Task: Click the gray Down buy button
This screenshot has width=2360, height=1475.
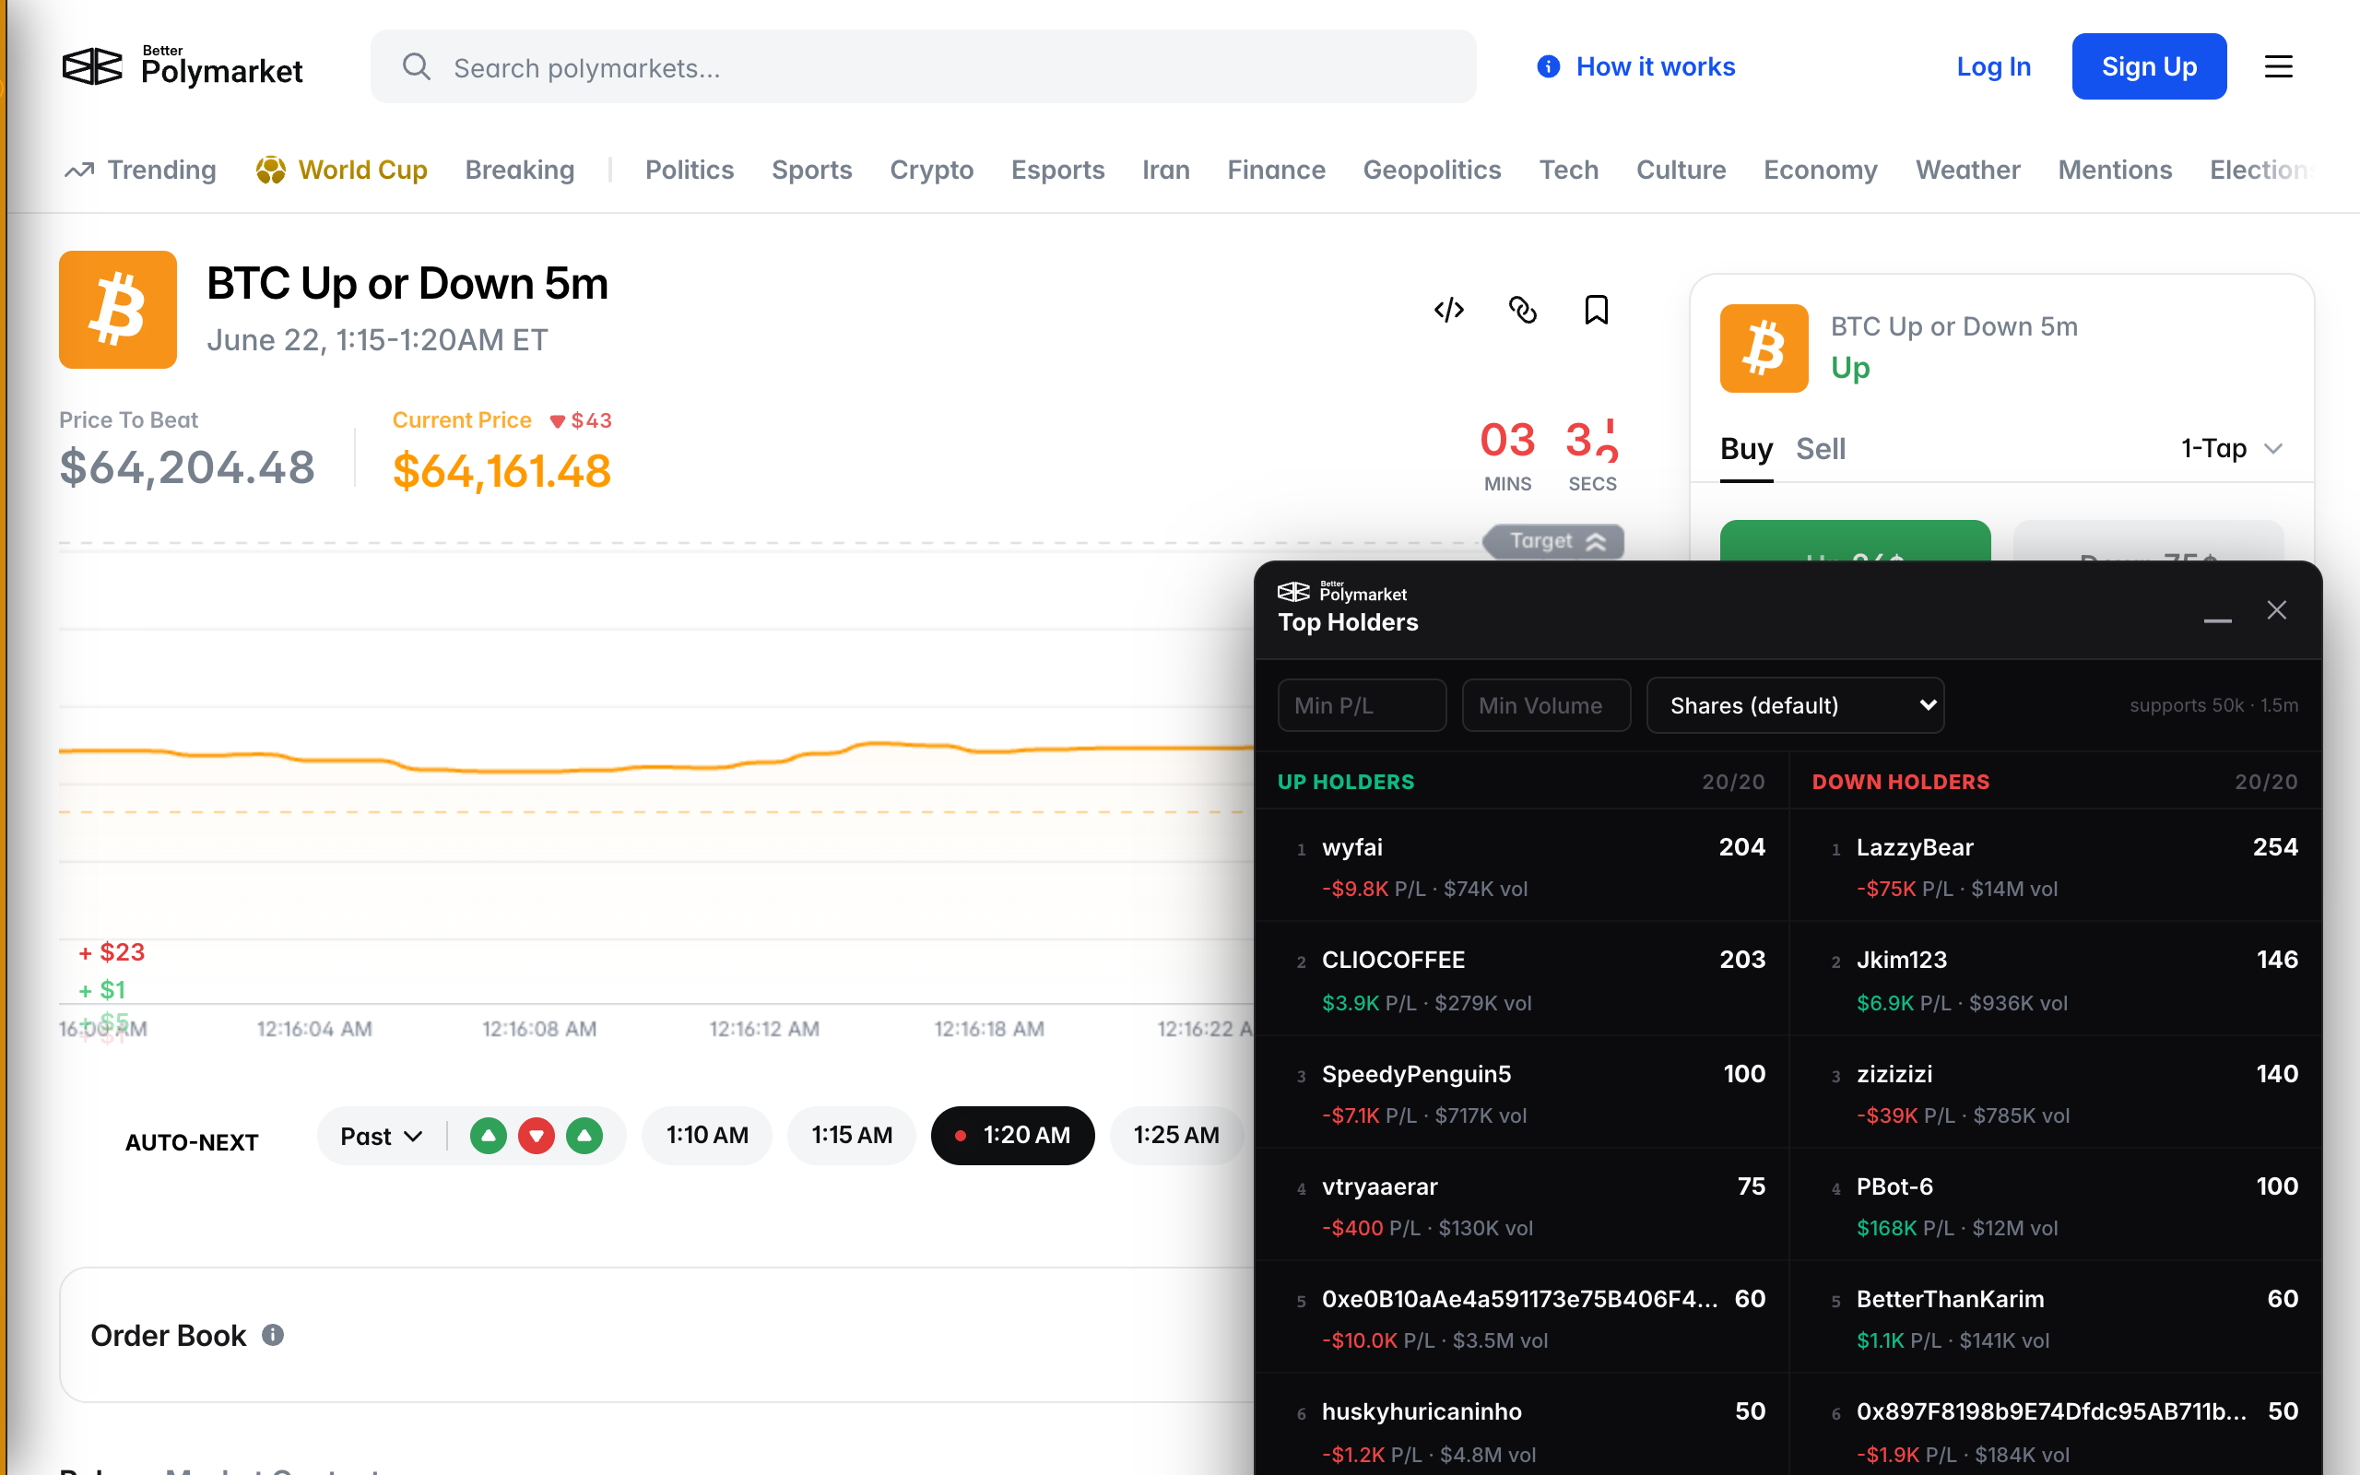Action: click(2148, 541)
